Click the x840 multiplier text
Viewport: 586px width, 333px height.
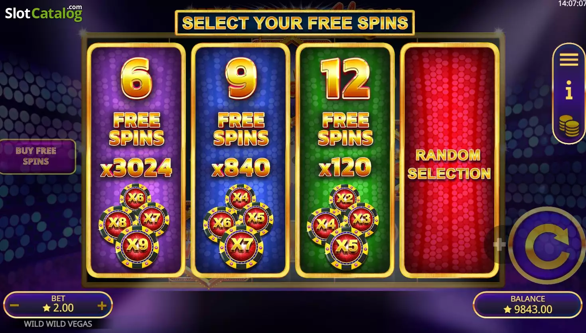tap(241, 168)
